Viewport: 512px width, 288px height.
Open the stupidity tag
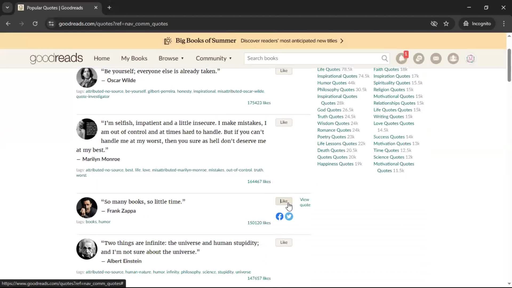click(226, 272)
